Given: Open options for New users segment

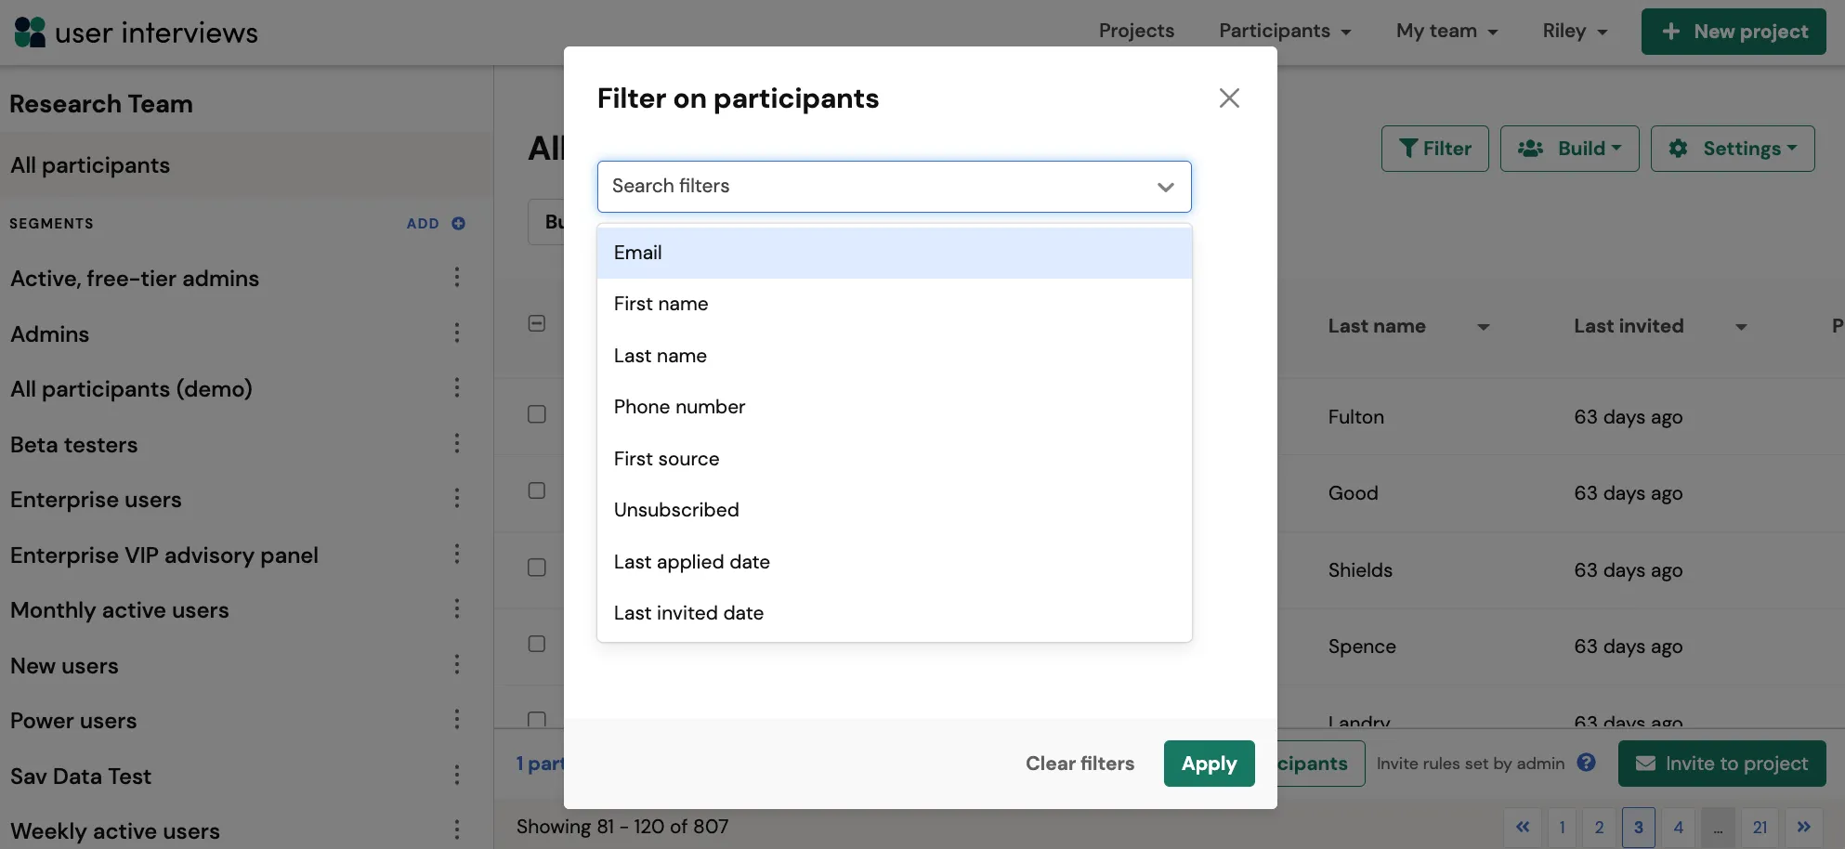Looking at the screenshot, I should 457,665.
